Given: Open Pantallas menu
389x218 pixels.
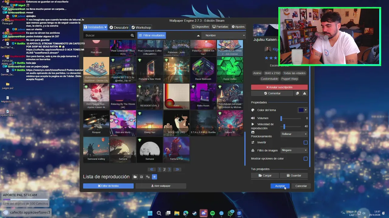Looking at the screenshot, I should (220, 27).
